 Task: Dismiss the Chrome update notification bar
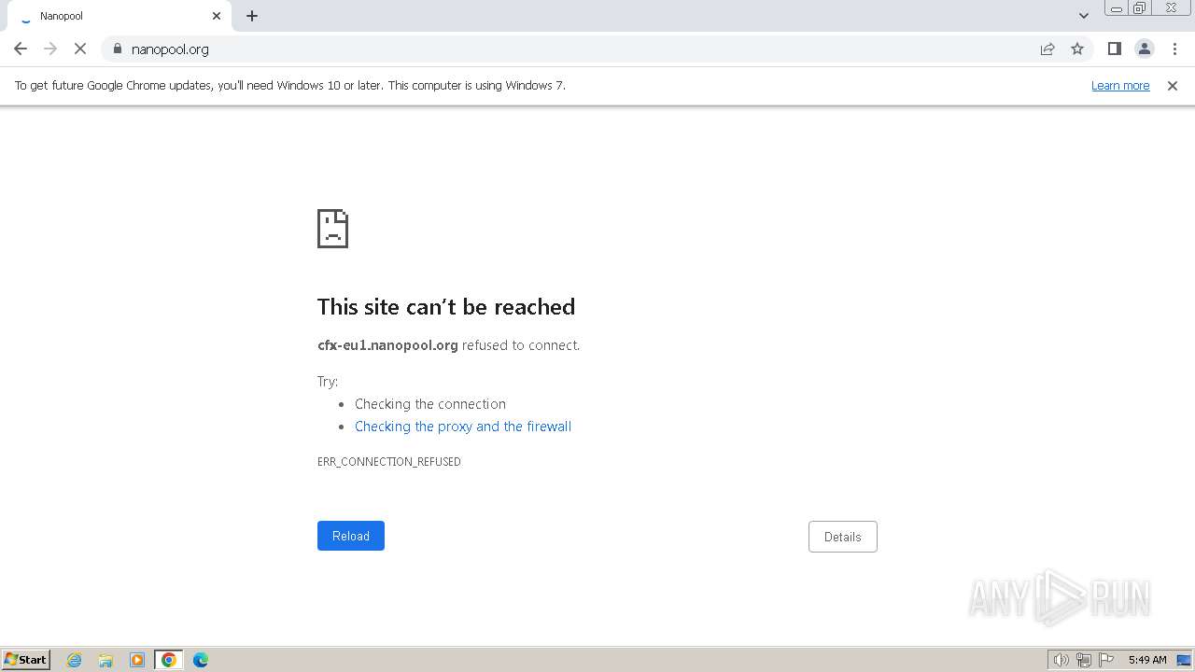pos(1173,85)
